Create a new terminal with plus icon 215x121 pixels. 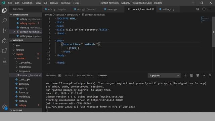pos(185,75)
